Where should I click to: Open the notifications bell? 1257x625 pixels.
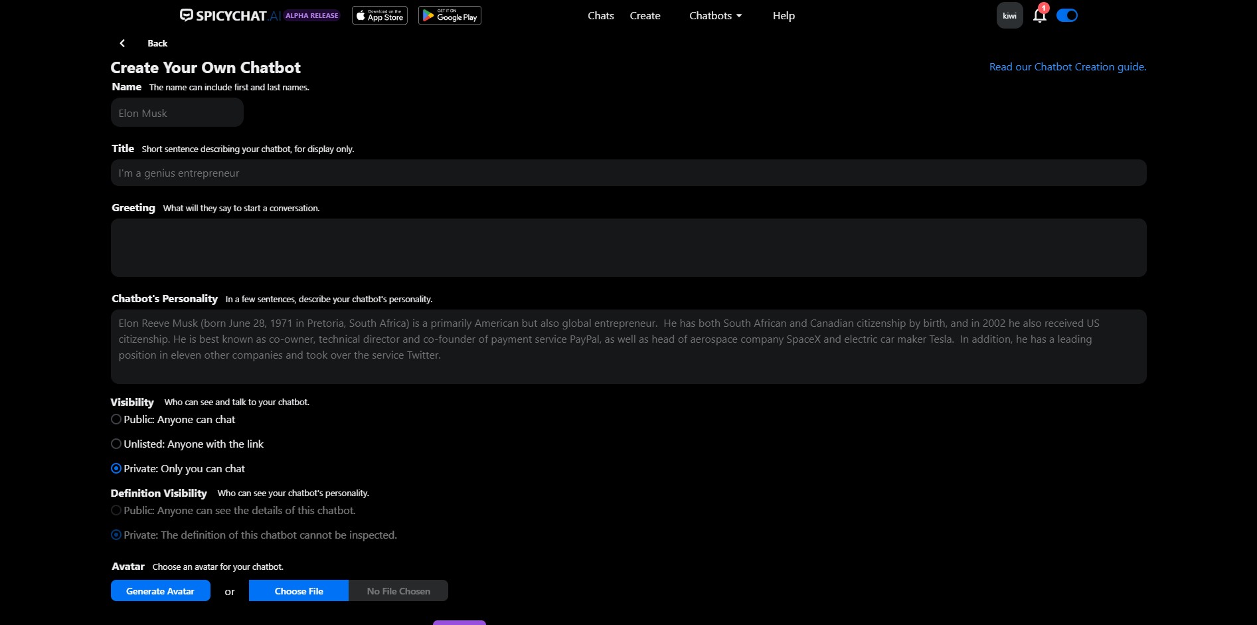point(1040,15)
